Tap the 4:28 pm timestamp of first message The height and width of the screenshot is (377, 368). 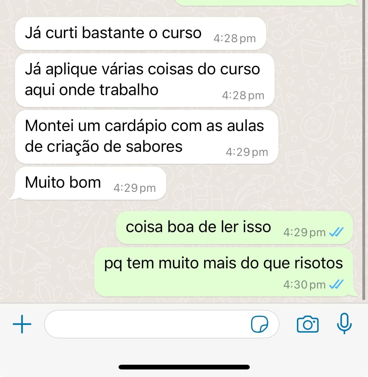(x=235, y=38)
